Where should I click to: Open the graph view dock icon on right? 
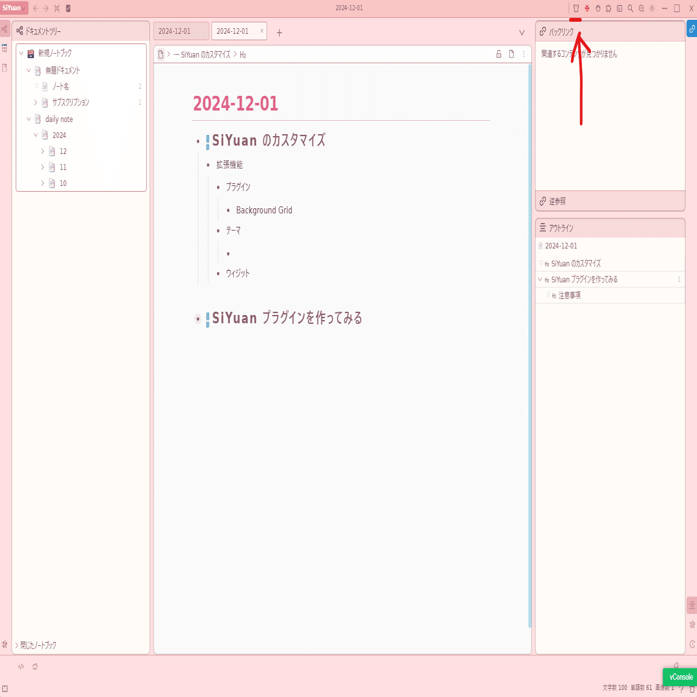point(692,625)
